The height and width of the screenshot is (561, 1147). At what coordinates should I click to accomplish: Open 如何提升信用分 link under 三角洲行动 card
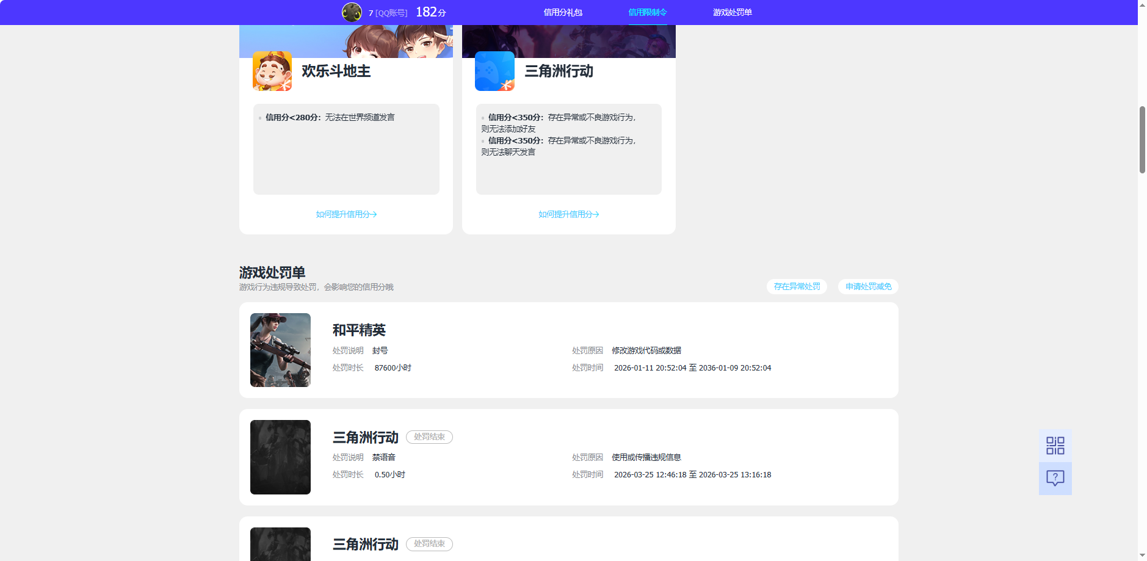point(569,214)
